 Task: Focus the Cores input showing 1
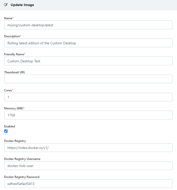tap(88, 97)
